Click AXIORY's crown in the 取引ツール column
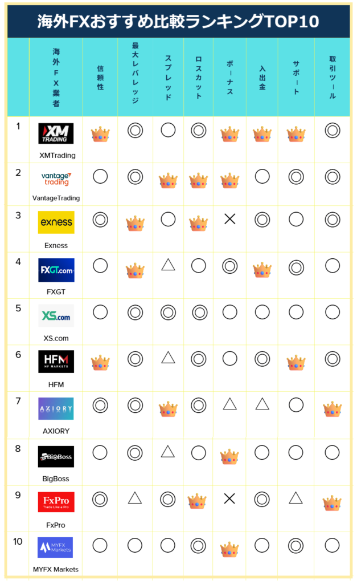 (x=333, y=408)
